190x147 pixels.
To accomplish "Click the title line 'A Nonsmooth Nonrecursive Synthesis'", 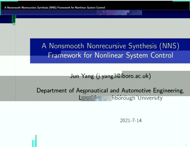I will (x=110, y=46).
